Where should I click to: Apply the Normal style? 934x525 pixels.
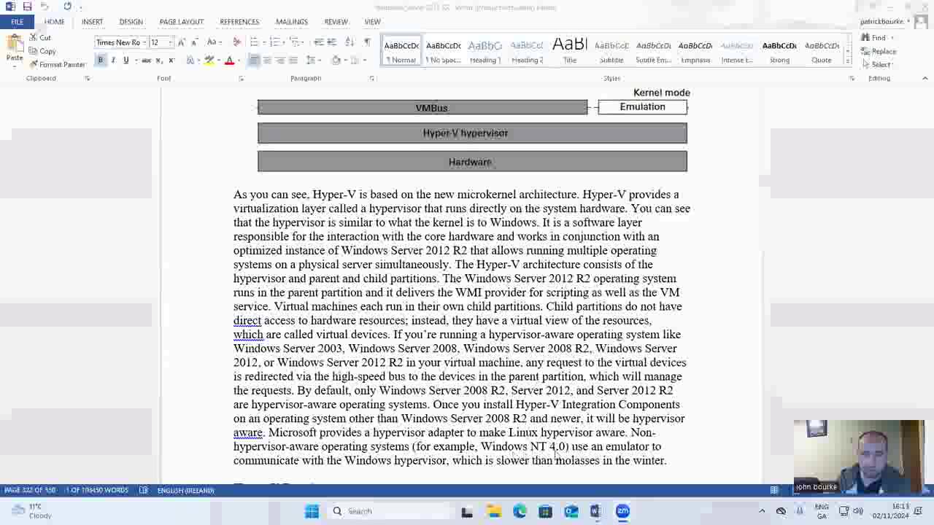(x=401, y=51)
